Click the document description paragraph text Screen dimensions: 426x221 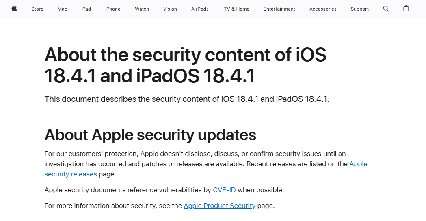(187, 99)
